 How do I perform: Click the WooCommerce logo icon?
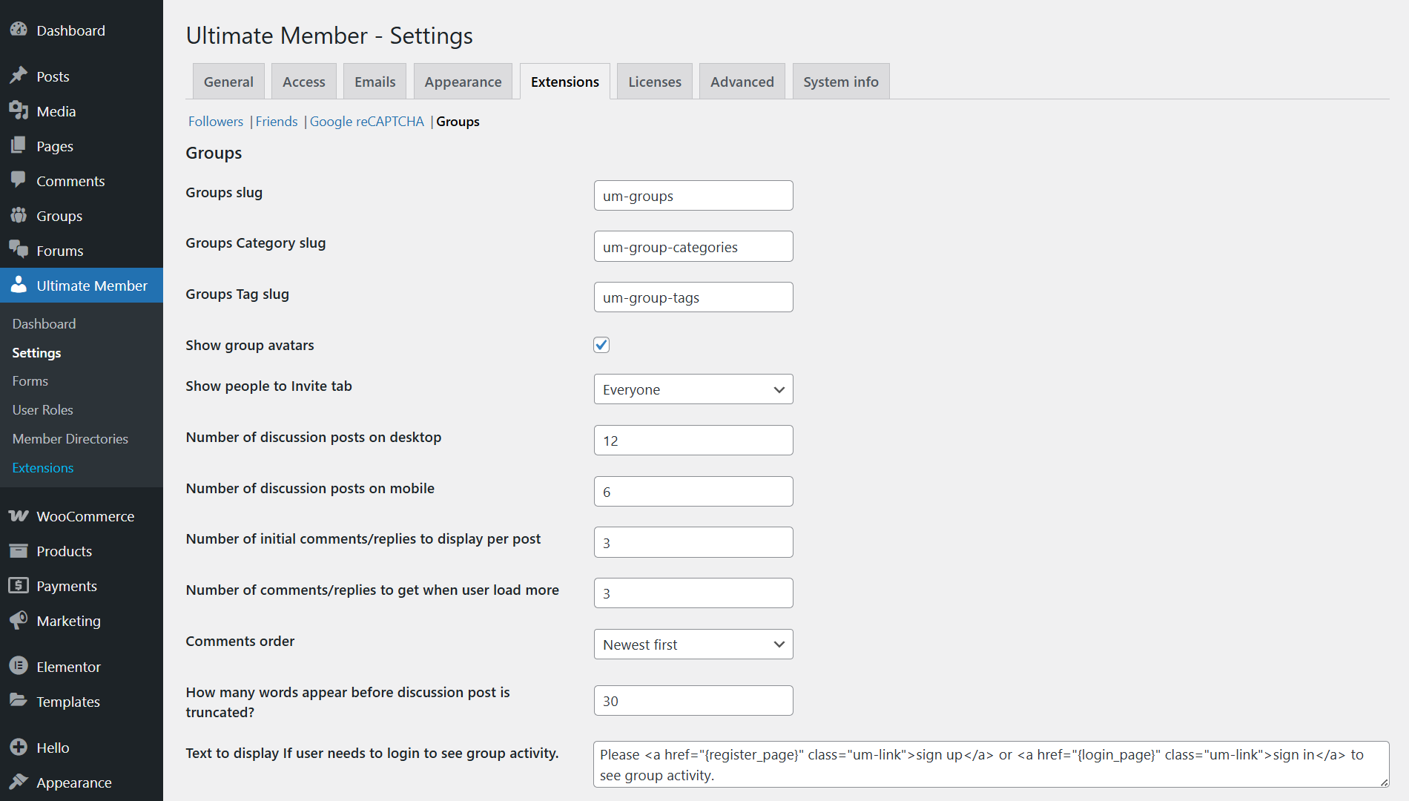pyautogui.click(x=19, y=515)
